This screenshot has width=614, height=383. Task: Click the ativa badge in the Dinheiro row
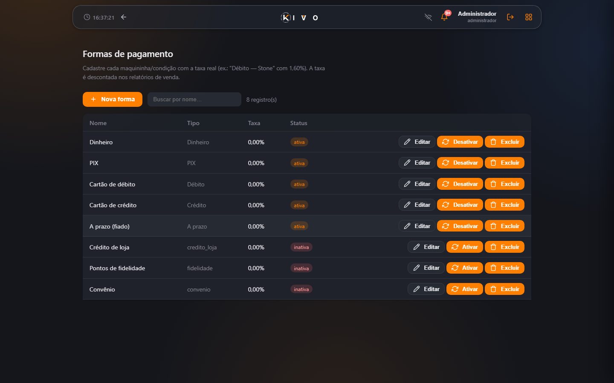(299, 142)
